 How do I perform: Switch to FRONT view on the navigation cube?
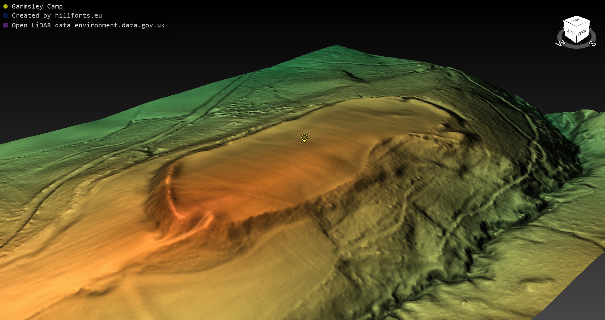coord(583,32)
